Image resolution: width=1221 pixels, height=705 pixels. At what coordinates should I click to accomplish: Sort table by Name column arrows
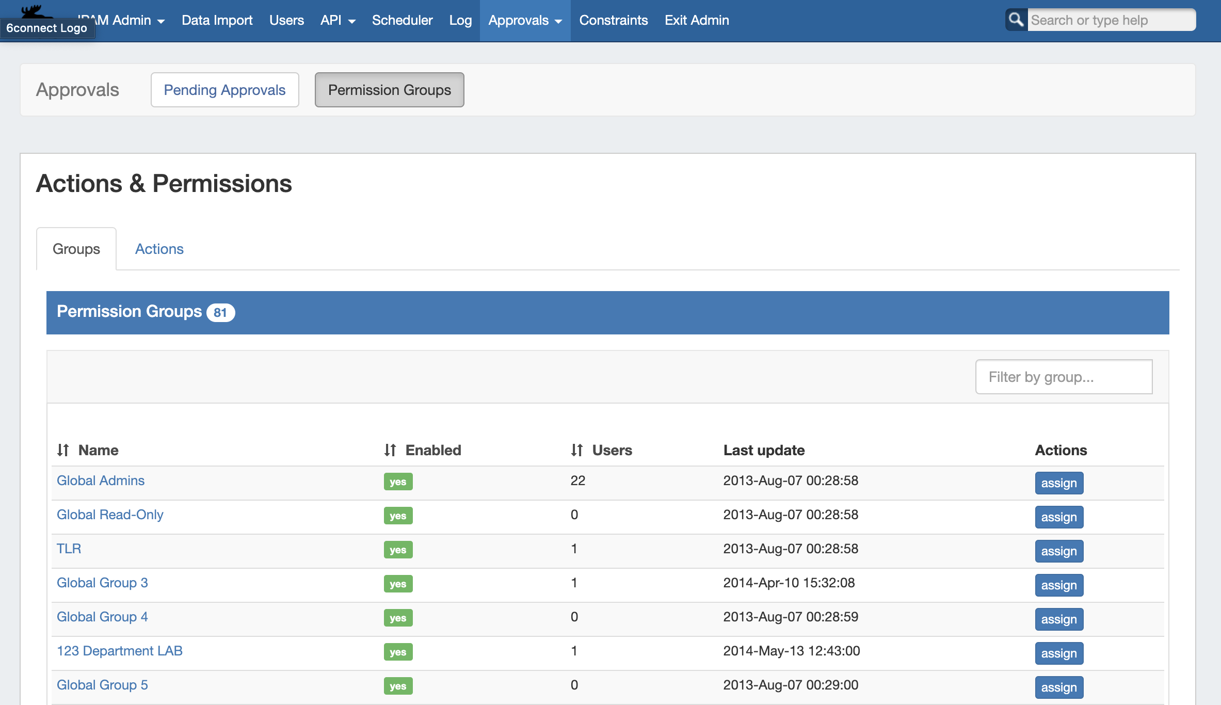point(63,450)
